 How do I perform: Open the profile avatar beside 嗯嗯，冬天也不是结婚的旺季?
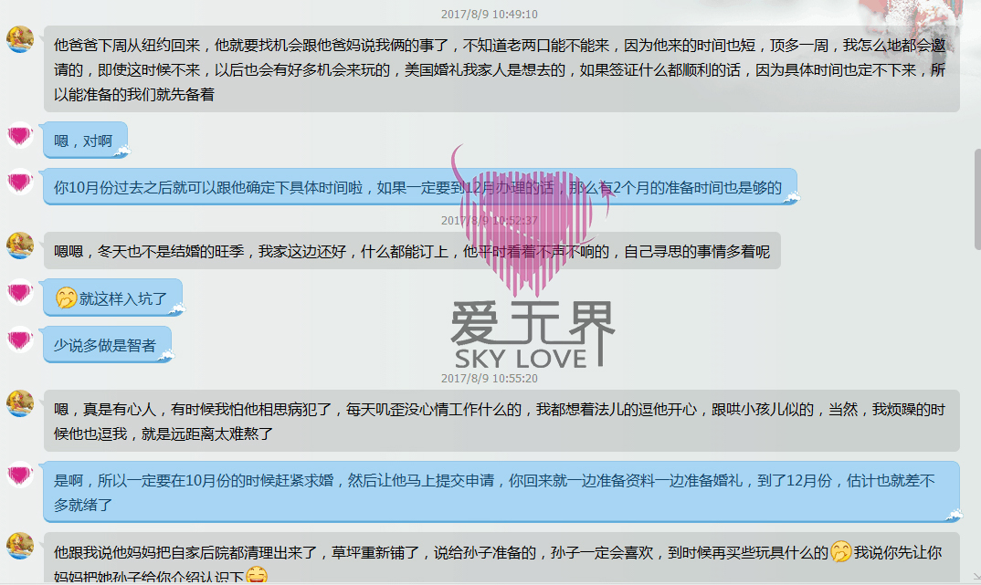tap(20, 245)
